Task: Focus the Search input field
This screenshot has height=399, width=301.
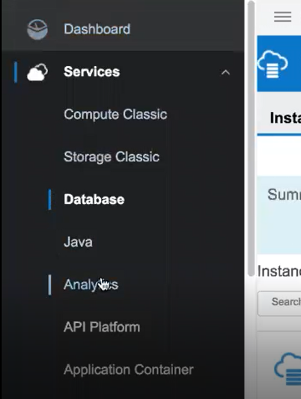Action: pos(279,304)
